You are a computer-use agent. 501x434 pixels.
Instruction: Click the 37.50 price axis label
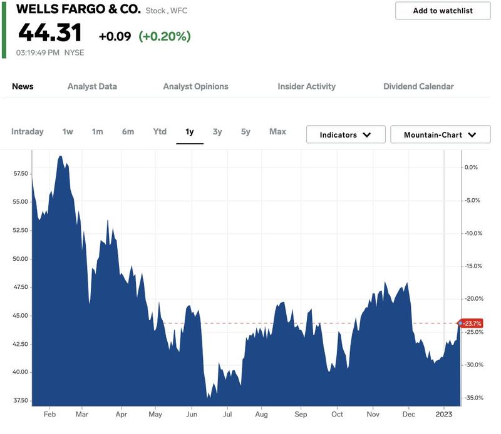tap(21, 400)
